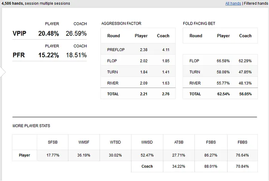Click the Player WMSD value 52.47%
The width and height of the screenshot is (269, 181).
click(x=147, y=155)
